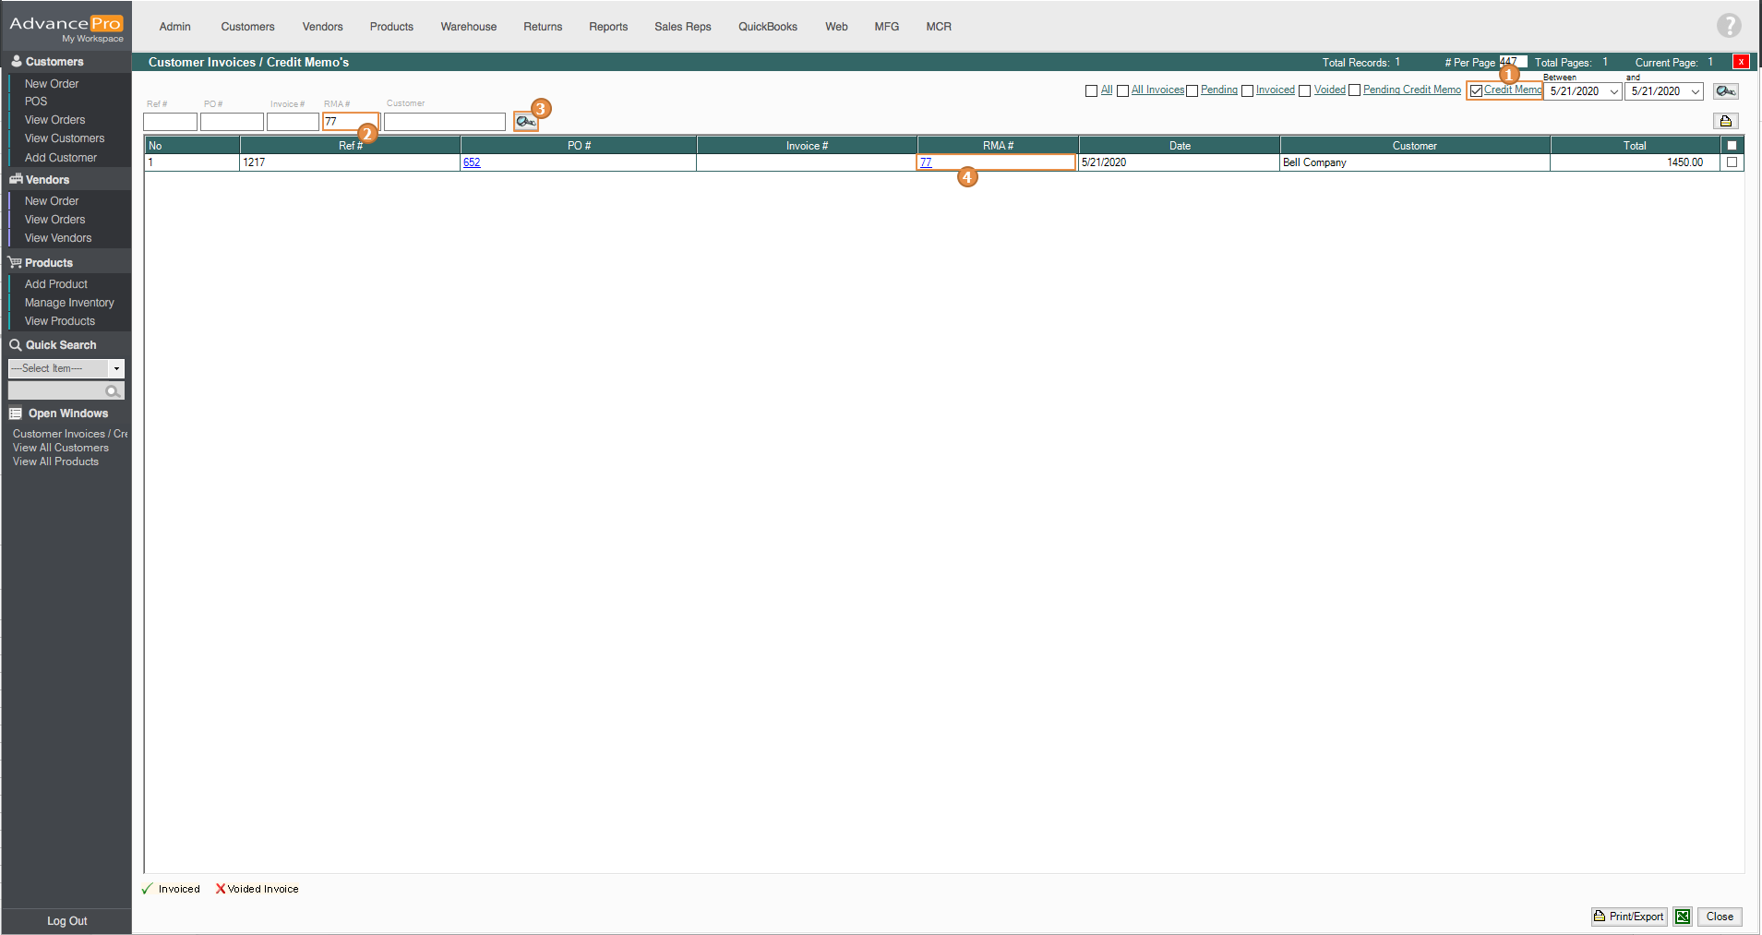Viewport: 1762px width, 935px height.
Task: Click into the Invoice # filter field
Action: pyautogui.click(x=293, y=122)
